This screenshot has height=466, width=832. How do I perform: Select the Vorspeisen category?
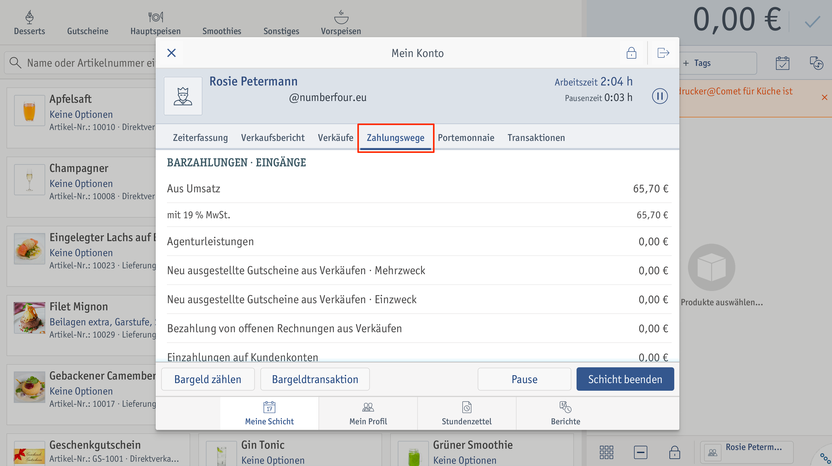341,23
